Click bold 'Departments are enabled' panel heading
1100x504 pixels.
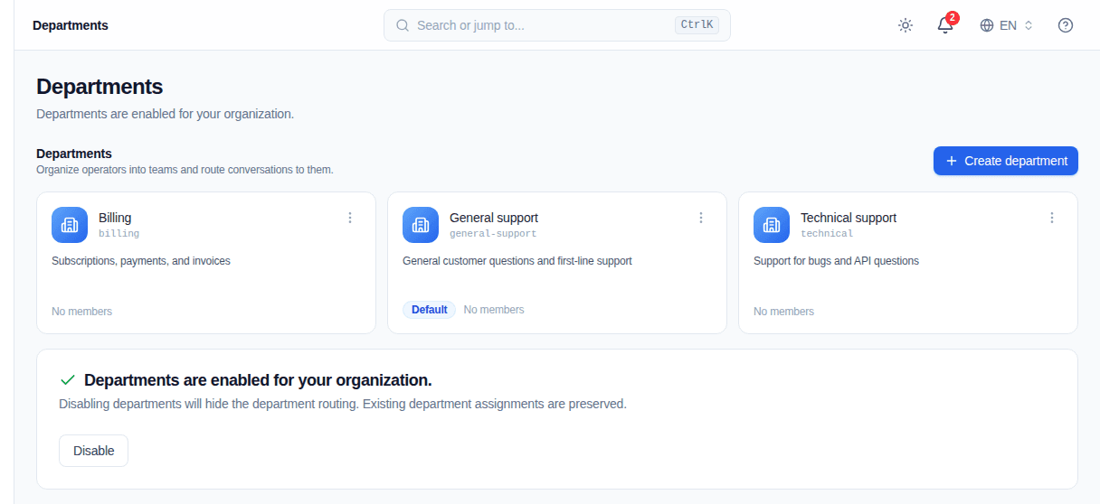coord(258,380)
